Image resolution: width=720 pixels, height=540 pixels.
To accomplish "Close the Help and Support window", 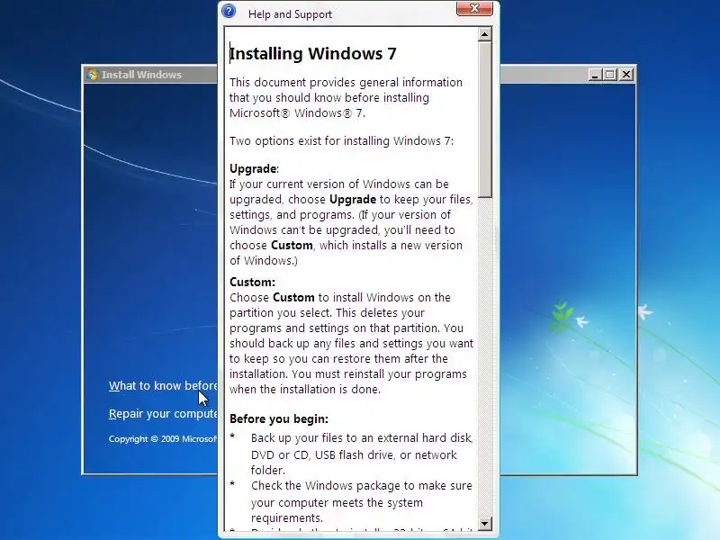I will coord(474,9).
